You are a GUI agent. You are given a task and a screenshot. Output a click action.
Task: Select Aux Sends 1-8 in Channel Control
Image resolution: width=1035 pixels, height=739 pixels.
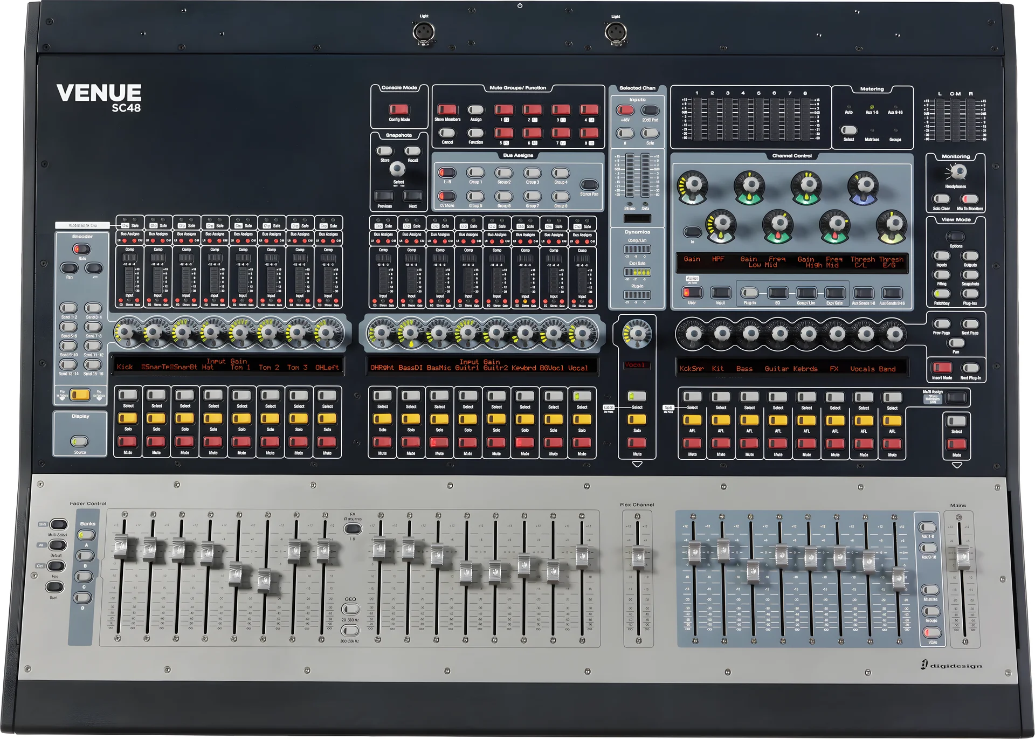click(863, 293)
